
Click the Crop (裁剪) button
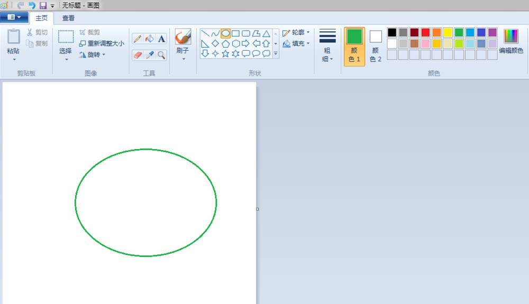coord(90,32)
